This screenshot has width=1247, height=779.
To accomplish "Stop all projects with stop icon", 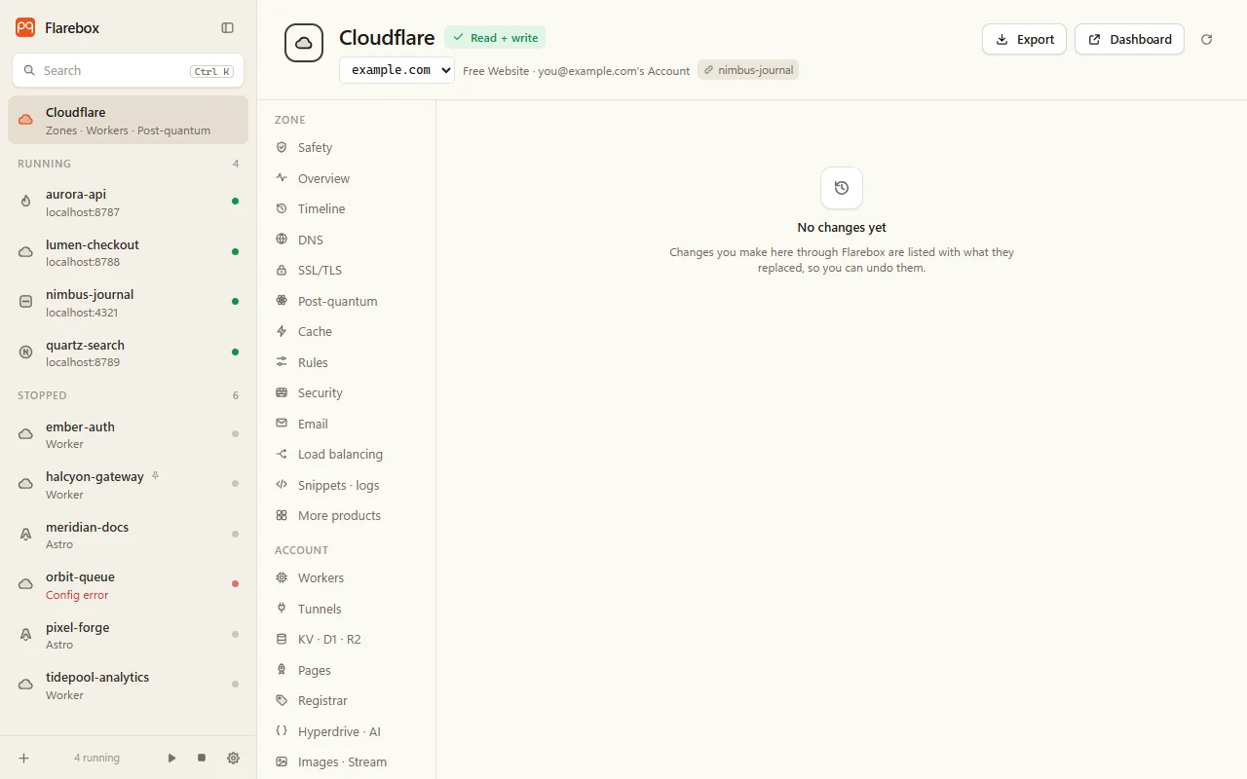I will tap(202, 758).
